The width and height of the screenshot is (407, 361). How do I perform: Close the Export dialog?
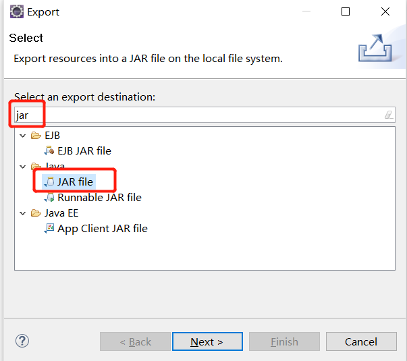pos(385,11)
